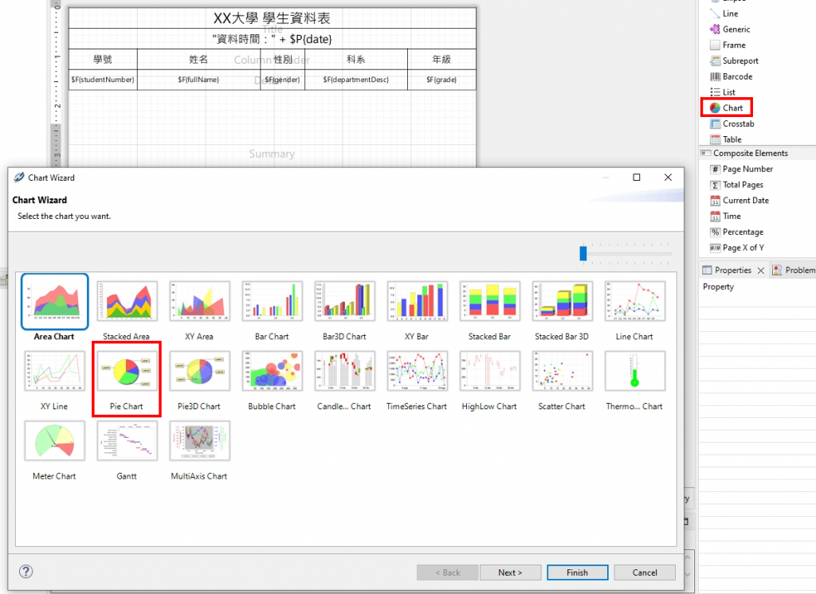Pick the Pie3D Chart icon
The height and width of the screenshot is (594, 816).
[x=200, y=371]
